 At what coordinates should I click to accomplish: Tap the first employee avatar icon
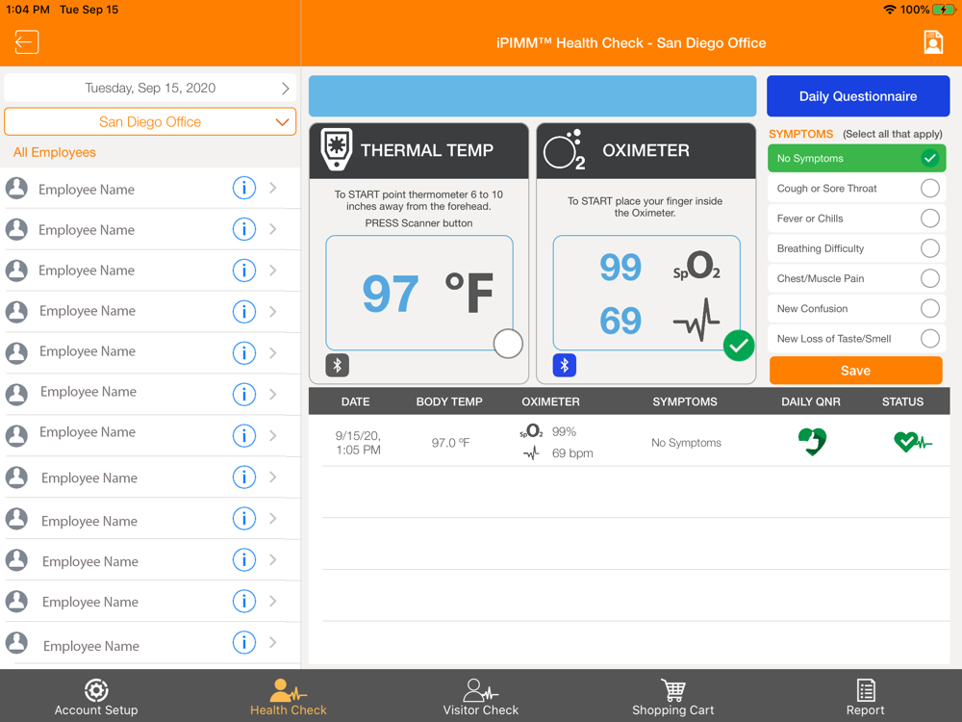coord(16,188)
